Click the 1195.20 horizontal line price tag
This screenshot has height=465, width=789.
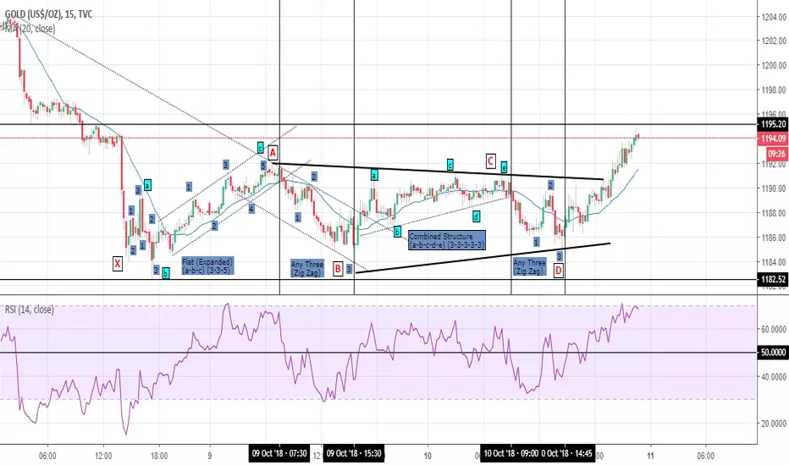tap(773, 124)
